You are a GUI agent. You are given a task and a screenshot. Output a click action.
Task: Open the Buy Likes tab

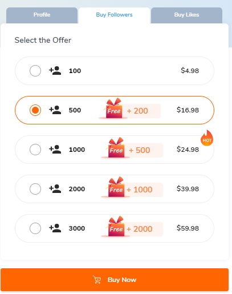[x=186, y=15]
